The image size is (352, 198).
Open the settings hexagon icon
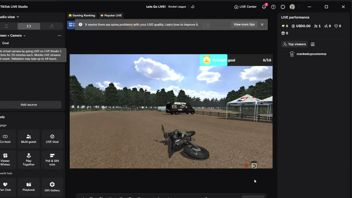tap(283, 7)
